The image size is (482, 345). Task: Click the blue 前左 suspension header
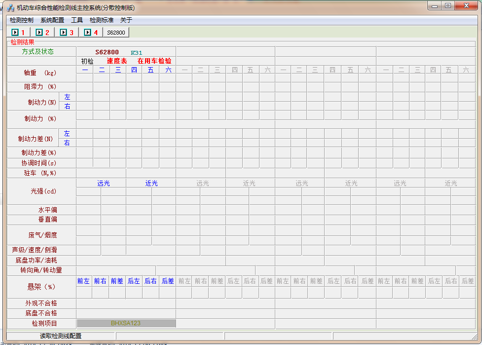click(x=83, y=281)
